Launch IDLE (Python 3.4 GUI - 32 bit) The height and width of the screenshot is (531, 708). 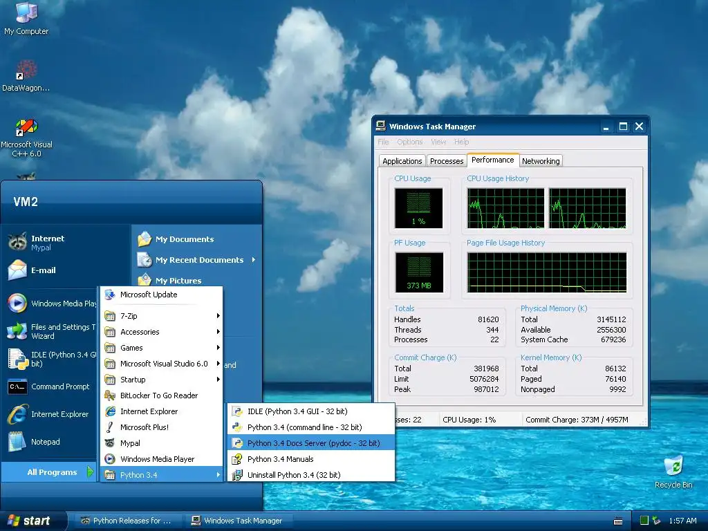[x=311, y=411]
